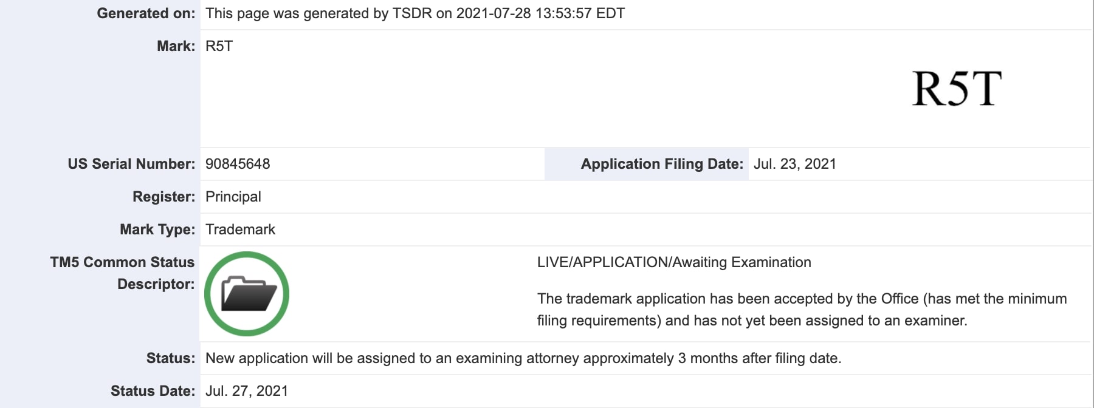Click LIVE/APPLICATION/Awaiting Examination status text
1094x408 pixels.
pos(674,262)
